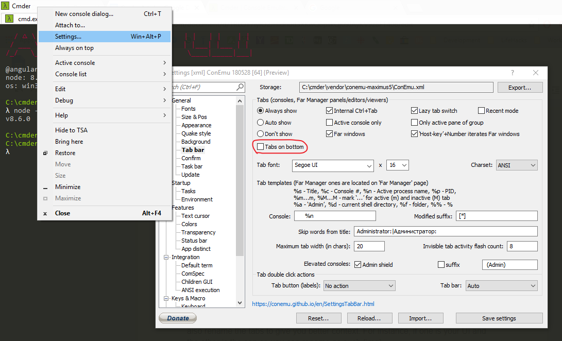This screenshot has height=341, width=562.
Task: Enable the Recent mode checkbox
Action: pos(481,111)
